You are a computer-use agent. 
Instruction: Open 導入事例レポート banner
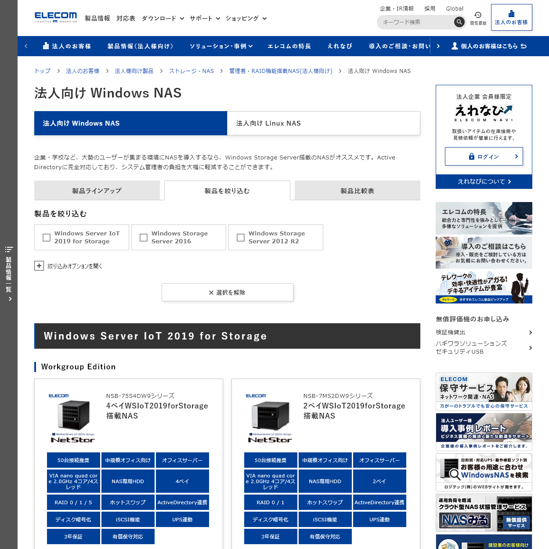pyautogui.click(x=484, y=432)
